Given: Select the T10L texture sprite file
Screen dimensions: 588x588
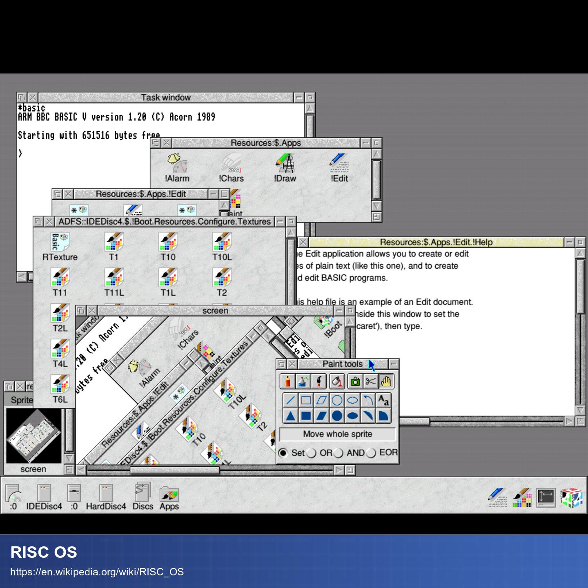Looking at the screenshot, I should coord(222,247).
